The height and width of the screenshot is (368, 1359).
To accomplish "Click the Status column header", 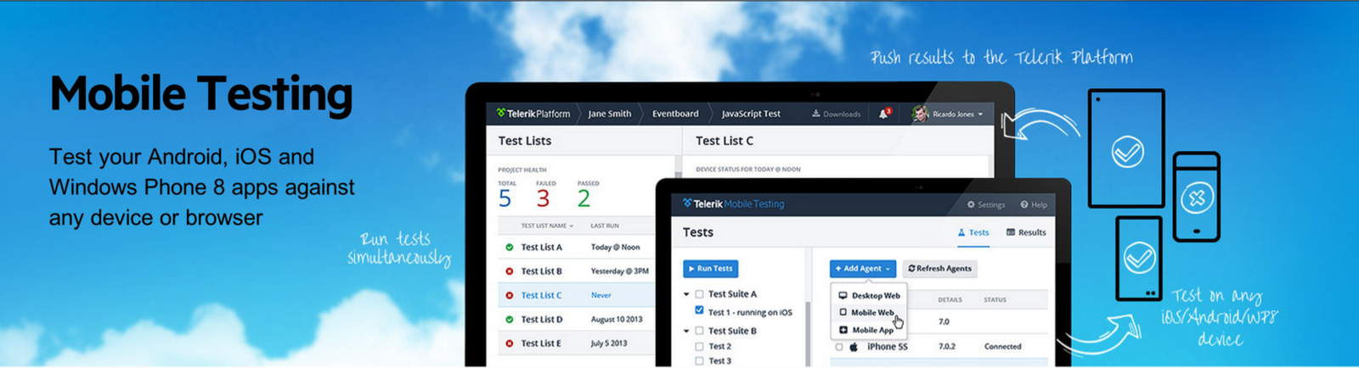I will pyautogui.click(x=995, y=300).
